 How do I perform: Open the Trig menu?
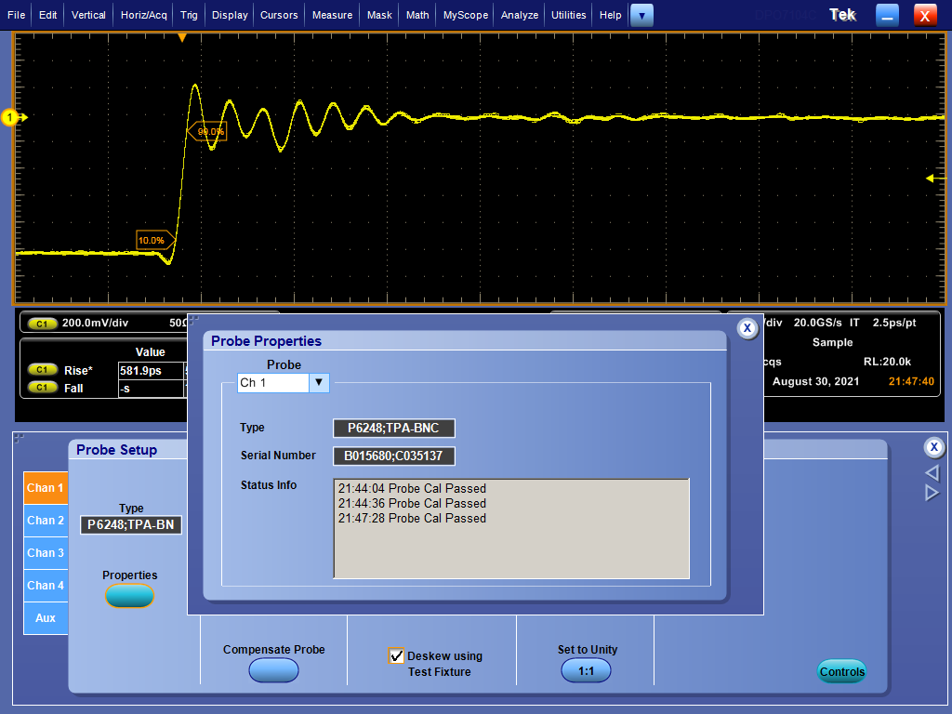coord(189,15)
